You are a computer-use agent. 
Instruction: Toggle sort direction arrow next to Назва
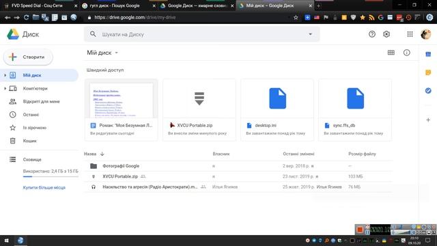click(x=102, y=154)
